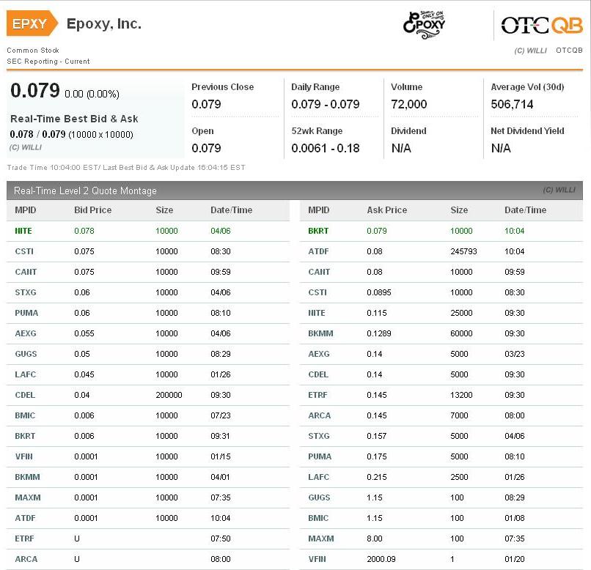Sort by the Bid Price column header
The width and height of the screenshot is (591, 570).
click(92, 210)
